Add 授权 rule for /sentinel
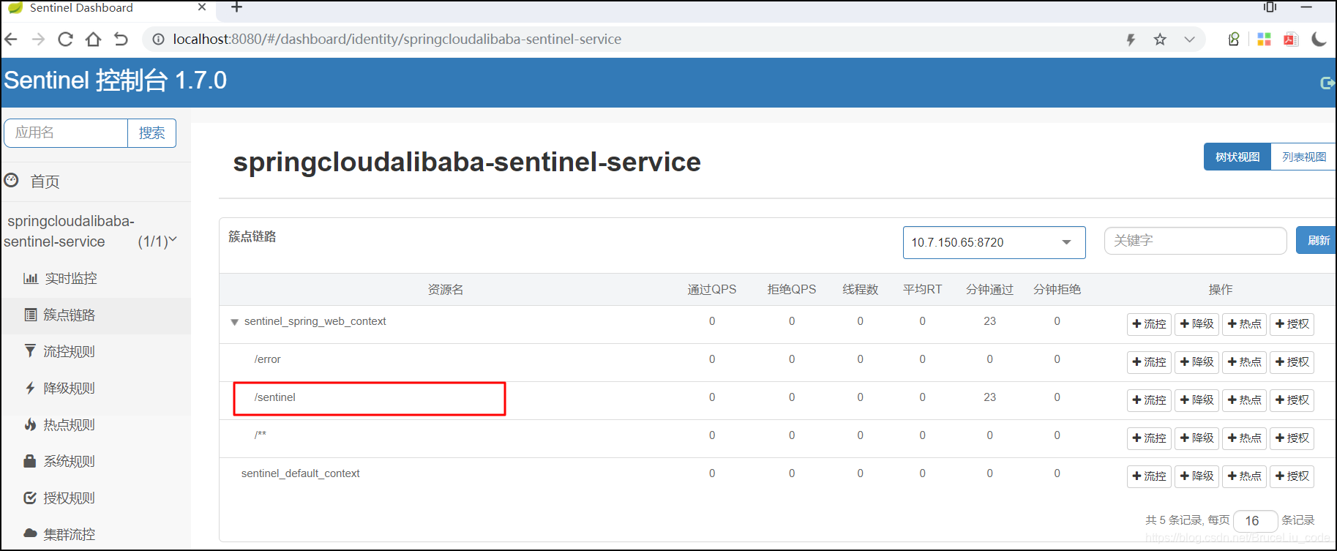 [x=1292, y=400]
